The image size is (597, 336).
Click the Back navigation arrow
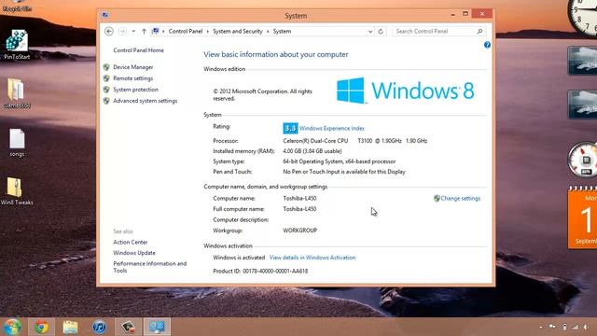(x=109, y=31)
